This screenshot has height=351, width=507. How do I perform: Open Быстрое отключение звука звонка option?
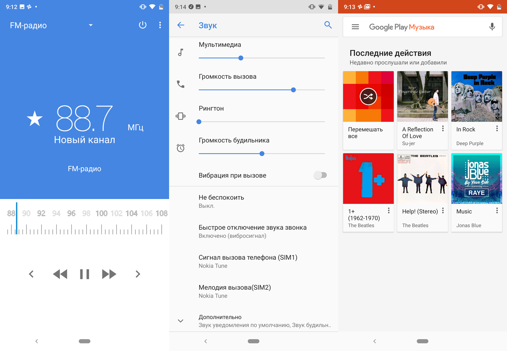click(x=253, y=231)
